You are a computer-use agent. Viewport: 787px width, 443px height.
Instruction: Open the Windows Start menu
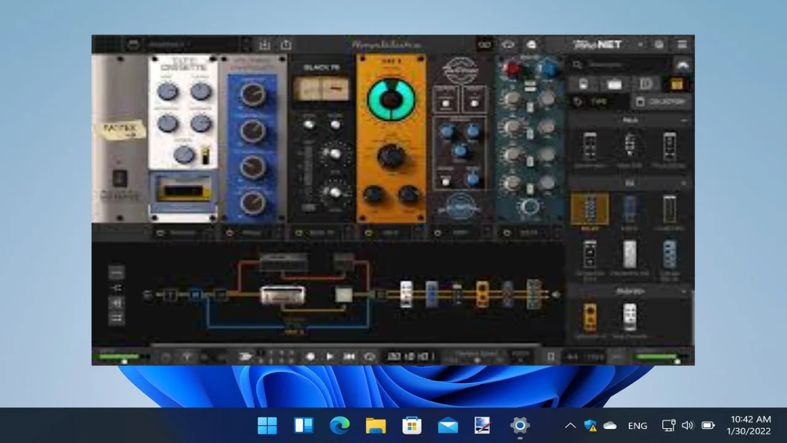pyautogui.click(x=267, y=425)
